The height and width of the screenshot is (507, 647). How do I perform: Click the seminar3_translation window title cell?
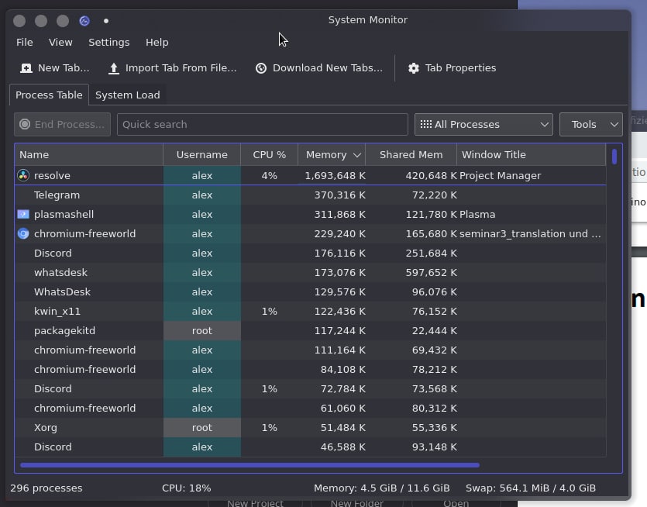[x=530, y=233]
